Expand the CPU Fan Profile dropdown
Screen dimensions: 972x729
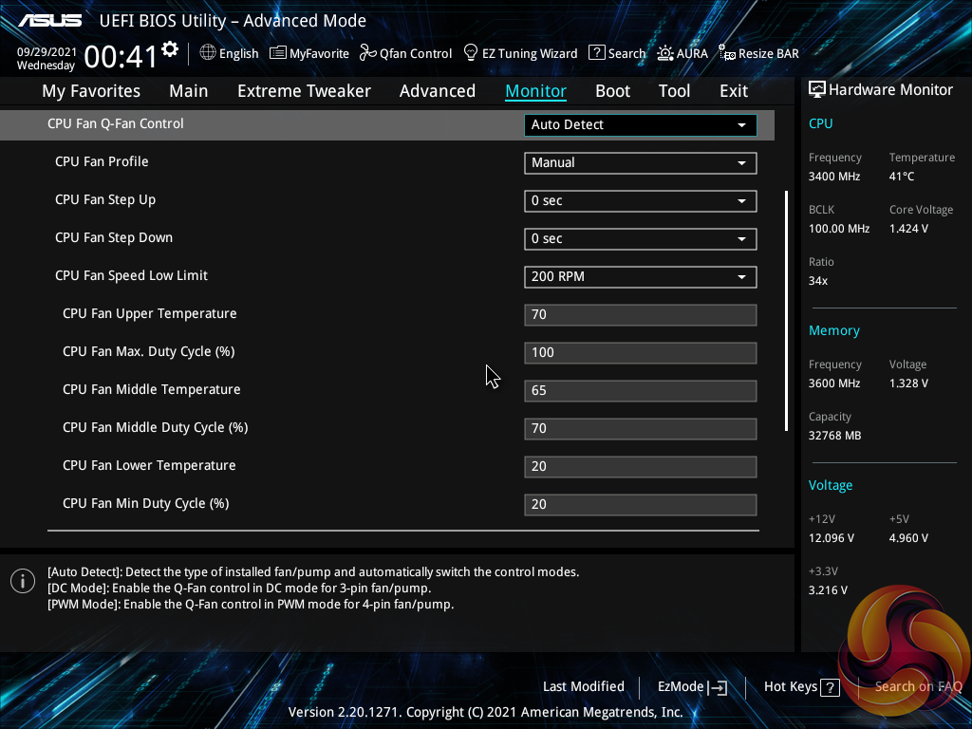click(x=641, y=163)
